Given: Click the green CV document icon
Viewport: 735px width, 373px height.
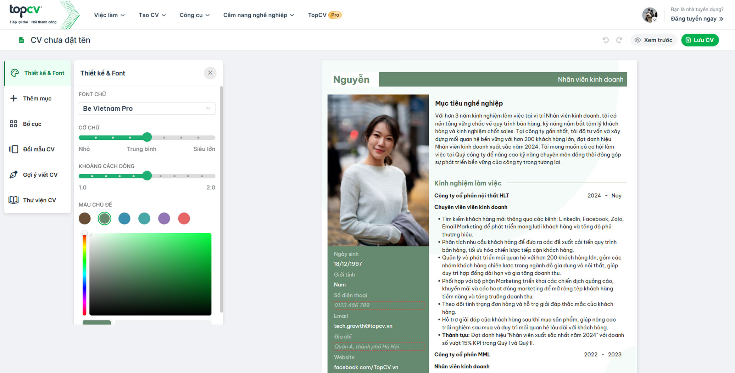Looking at the screenshot, I should [21, 40].
